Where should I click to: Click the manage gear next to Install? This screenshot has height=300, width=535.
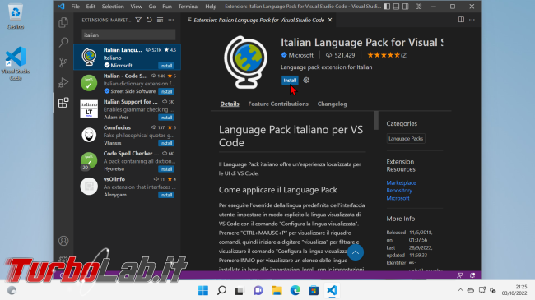point(306,80)
